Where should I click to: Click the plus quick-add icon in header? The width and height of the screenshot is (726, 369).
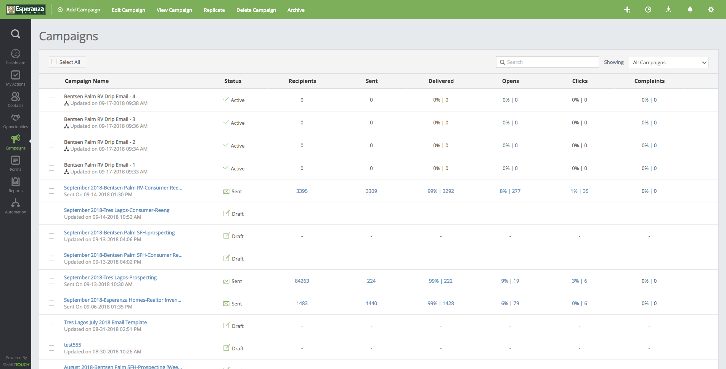coord(627,10)
